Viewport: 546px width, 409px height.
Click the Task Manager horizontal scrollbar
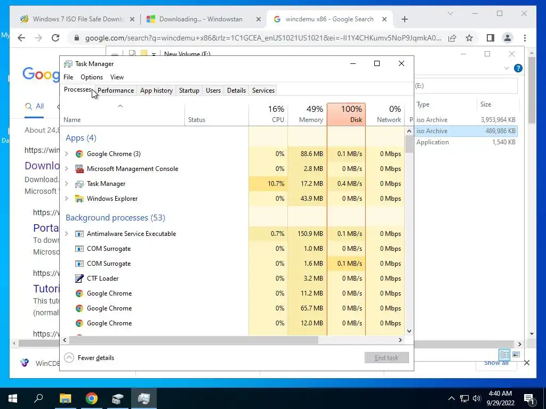(x=194, y=340)
